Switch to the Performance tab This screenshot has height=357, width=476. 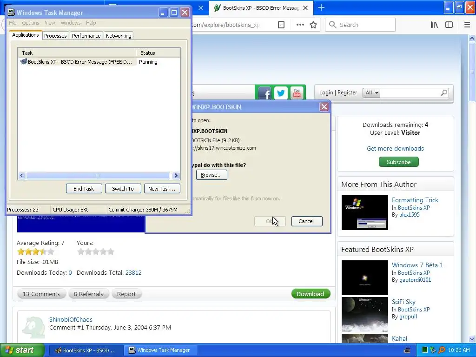86,36
